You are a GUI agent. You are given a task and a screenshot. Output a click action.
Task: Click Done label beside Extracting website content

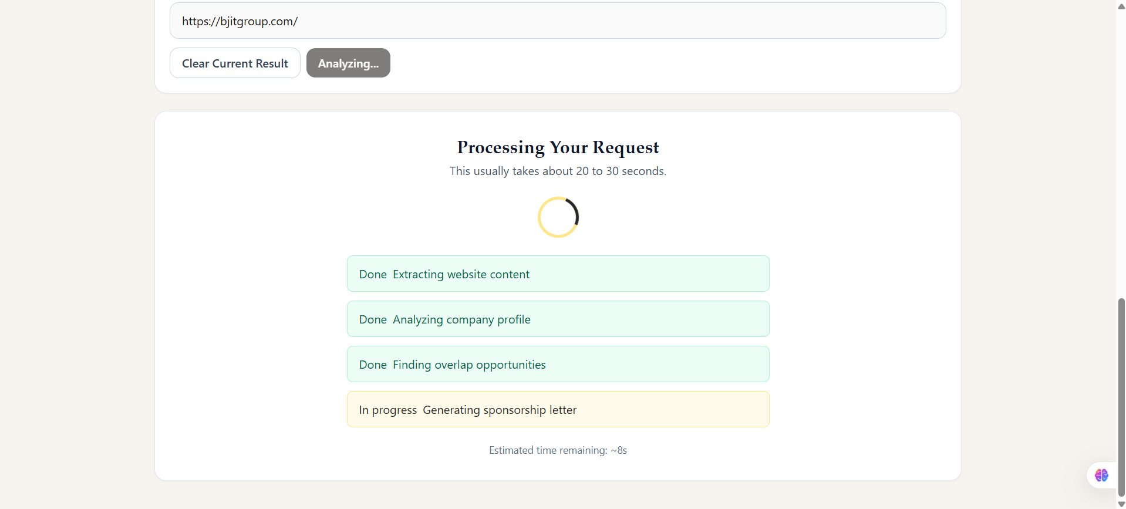(x=373, y=274)
